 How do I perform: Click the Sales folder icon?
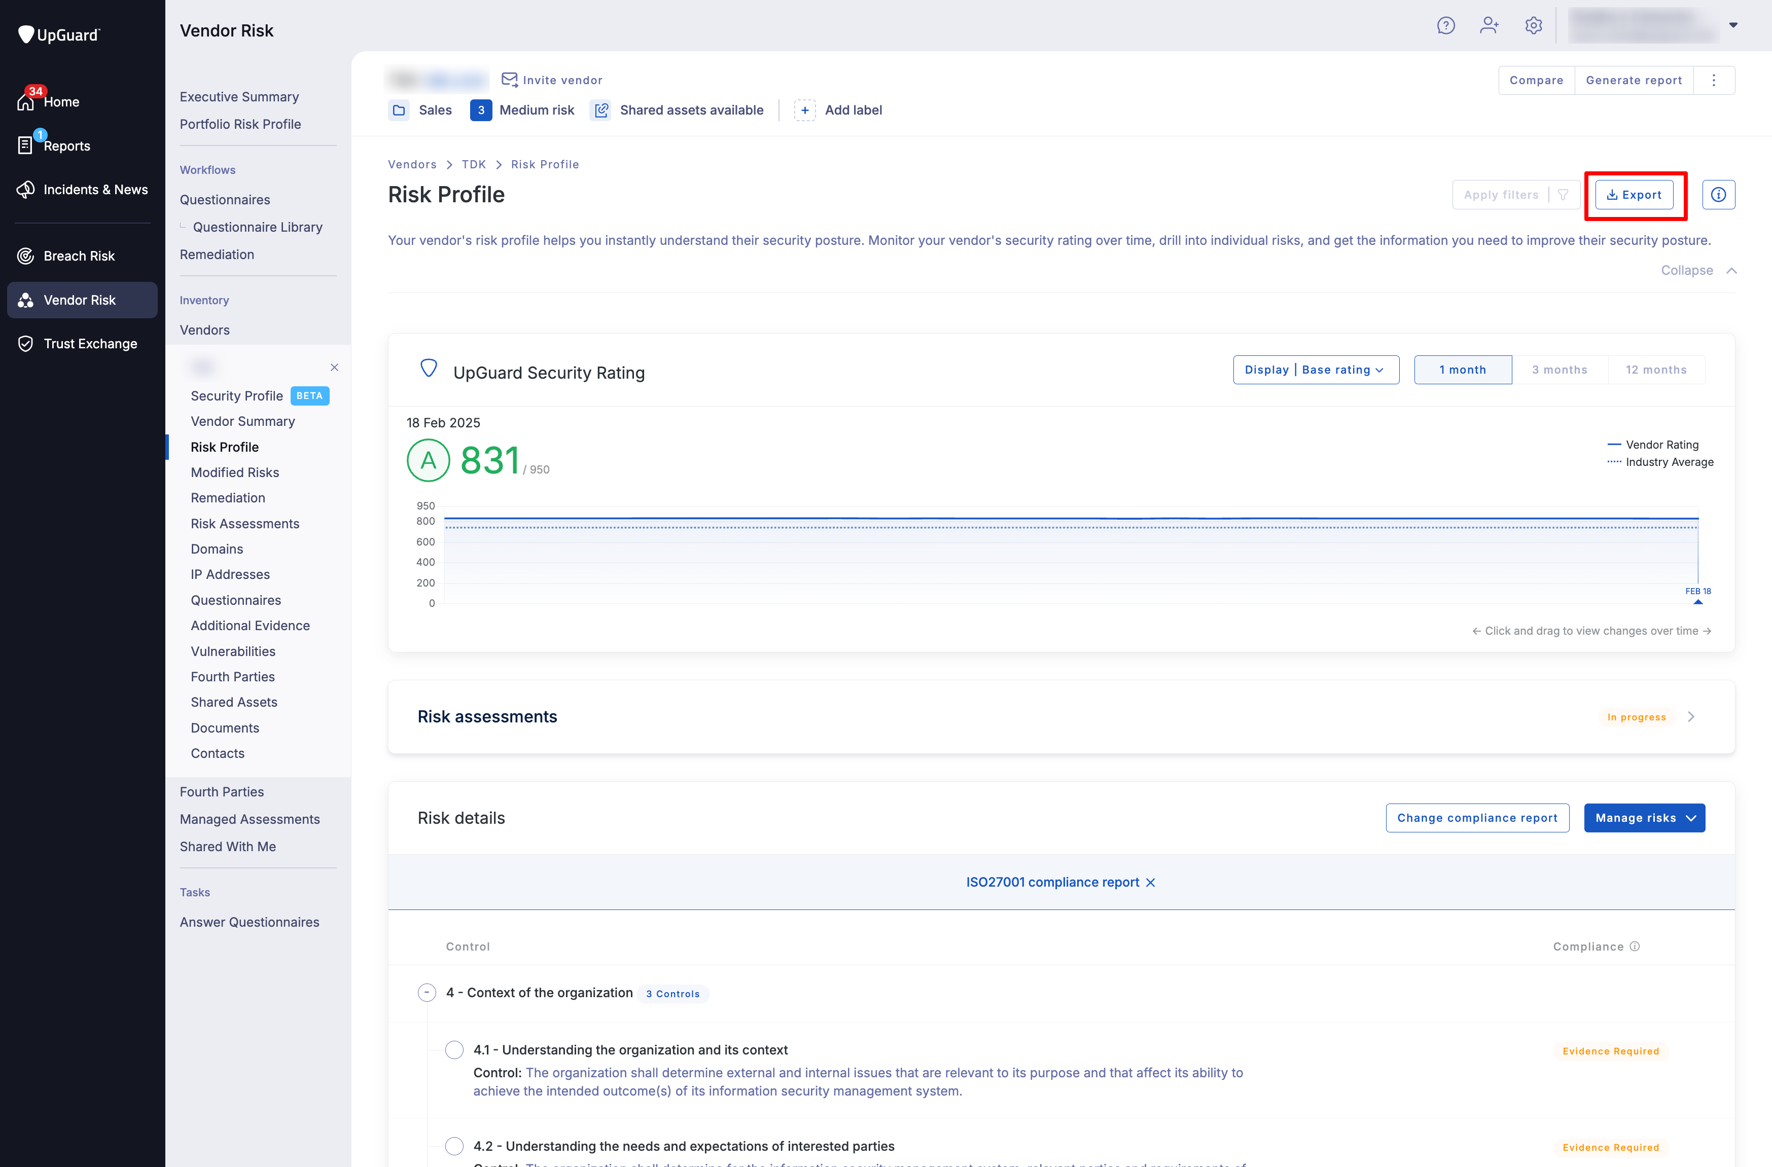[x=399, y=110]
